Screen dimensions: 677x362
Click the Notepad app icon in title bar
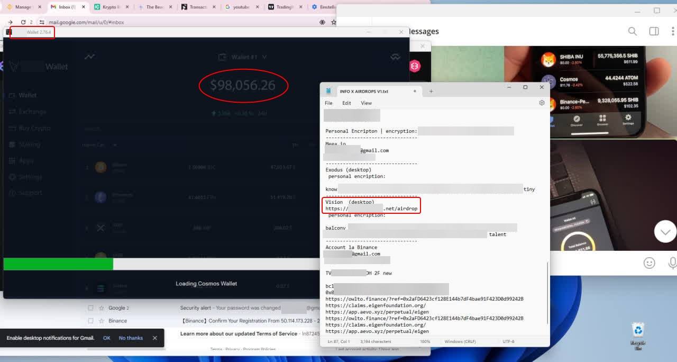coord(329,91)
